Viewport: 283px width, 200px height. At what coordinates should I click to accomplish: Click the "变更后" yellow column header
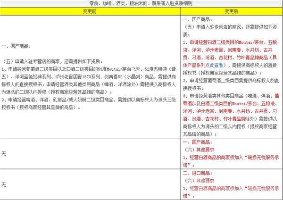(x=232, y=10)
